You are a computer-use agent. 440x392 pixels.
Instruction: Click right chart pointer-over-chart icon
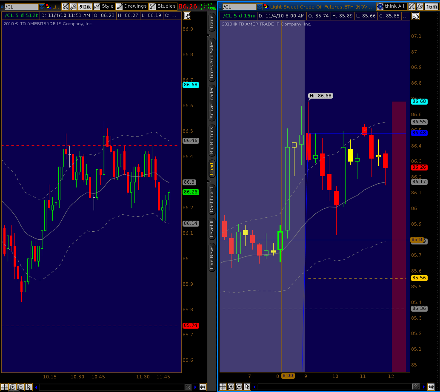(x=416, y=16)
